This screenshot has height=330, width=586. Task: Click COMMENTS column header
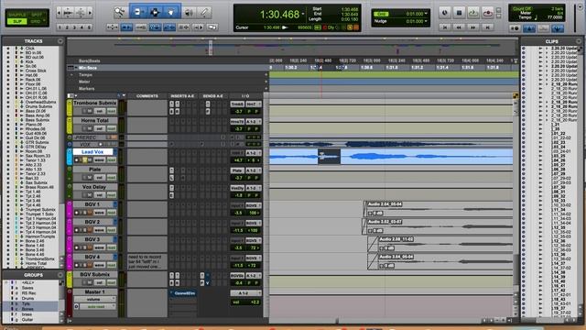(x=147, y=95)
